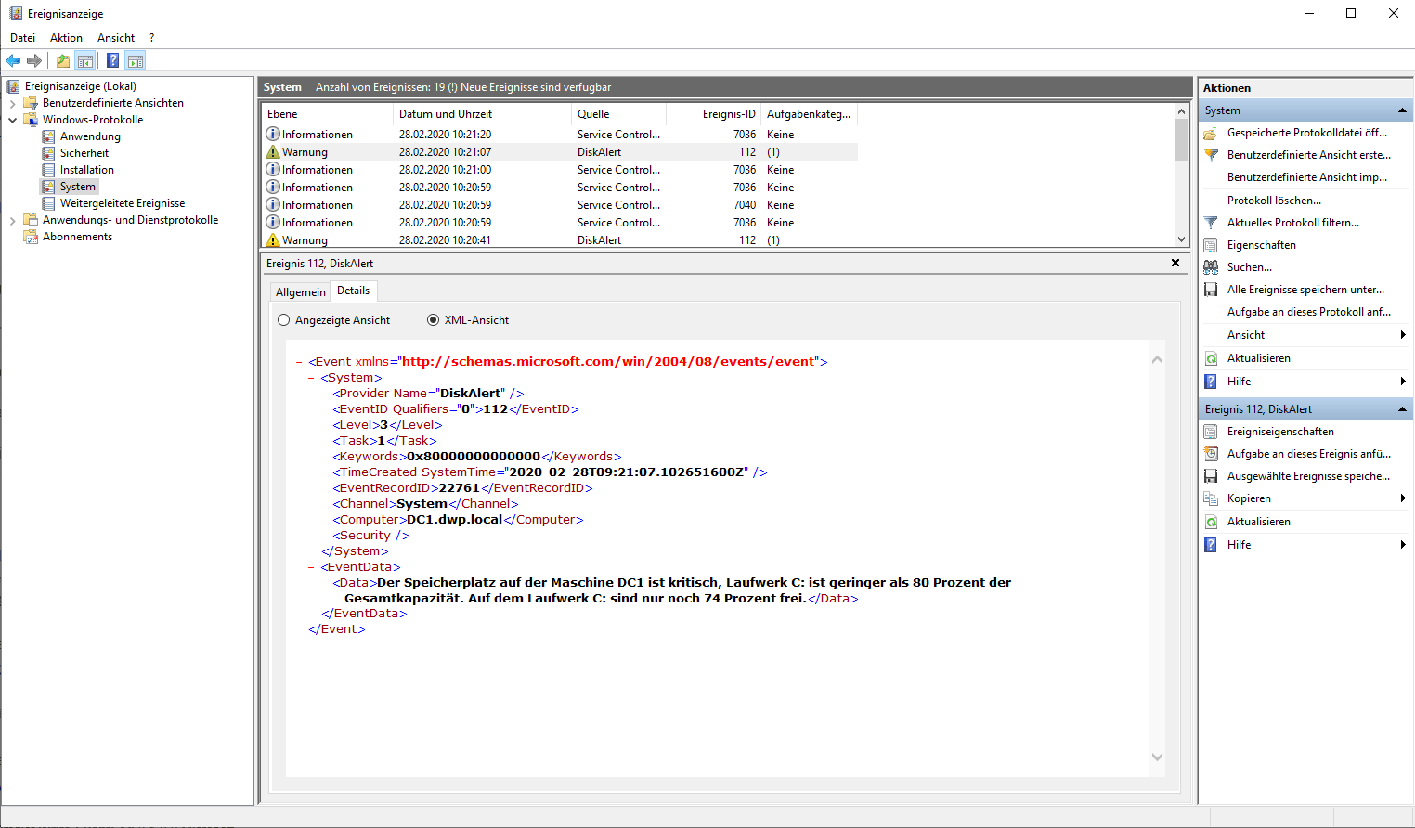1415x828 pixels.
Task: Open the Aktion menu
Action: point(66,38)
